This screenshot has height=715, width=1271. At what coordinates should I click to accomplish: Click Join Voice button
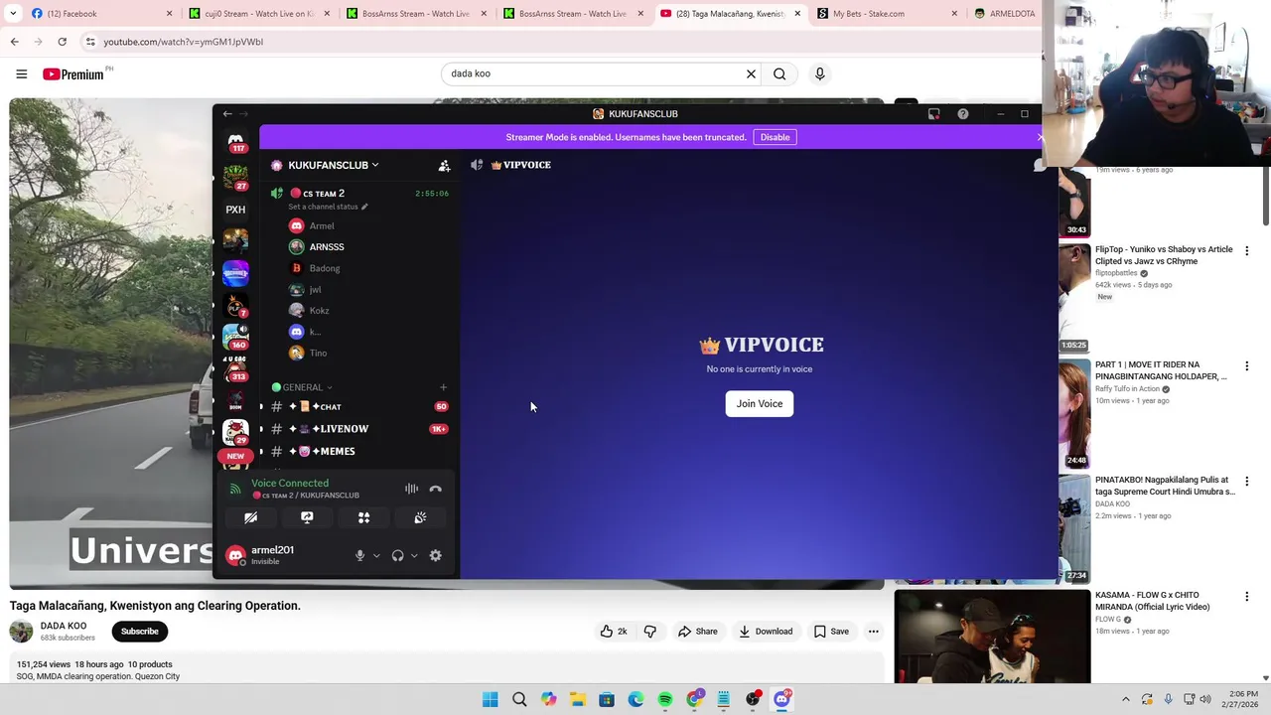(x=760, y=404)
